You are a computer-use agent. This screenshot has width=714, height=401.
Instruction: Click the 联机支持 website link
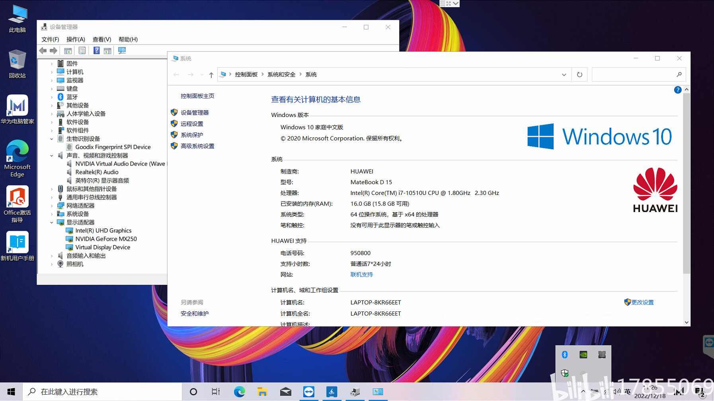pos(362,274)
